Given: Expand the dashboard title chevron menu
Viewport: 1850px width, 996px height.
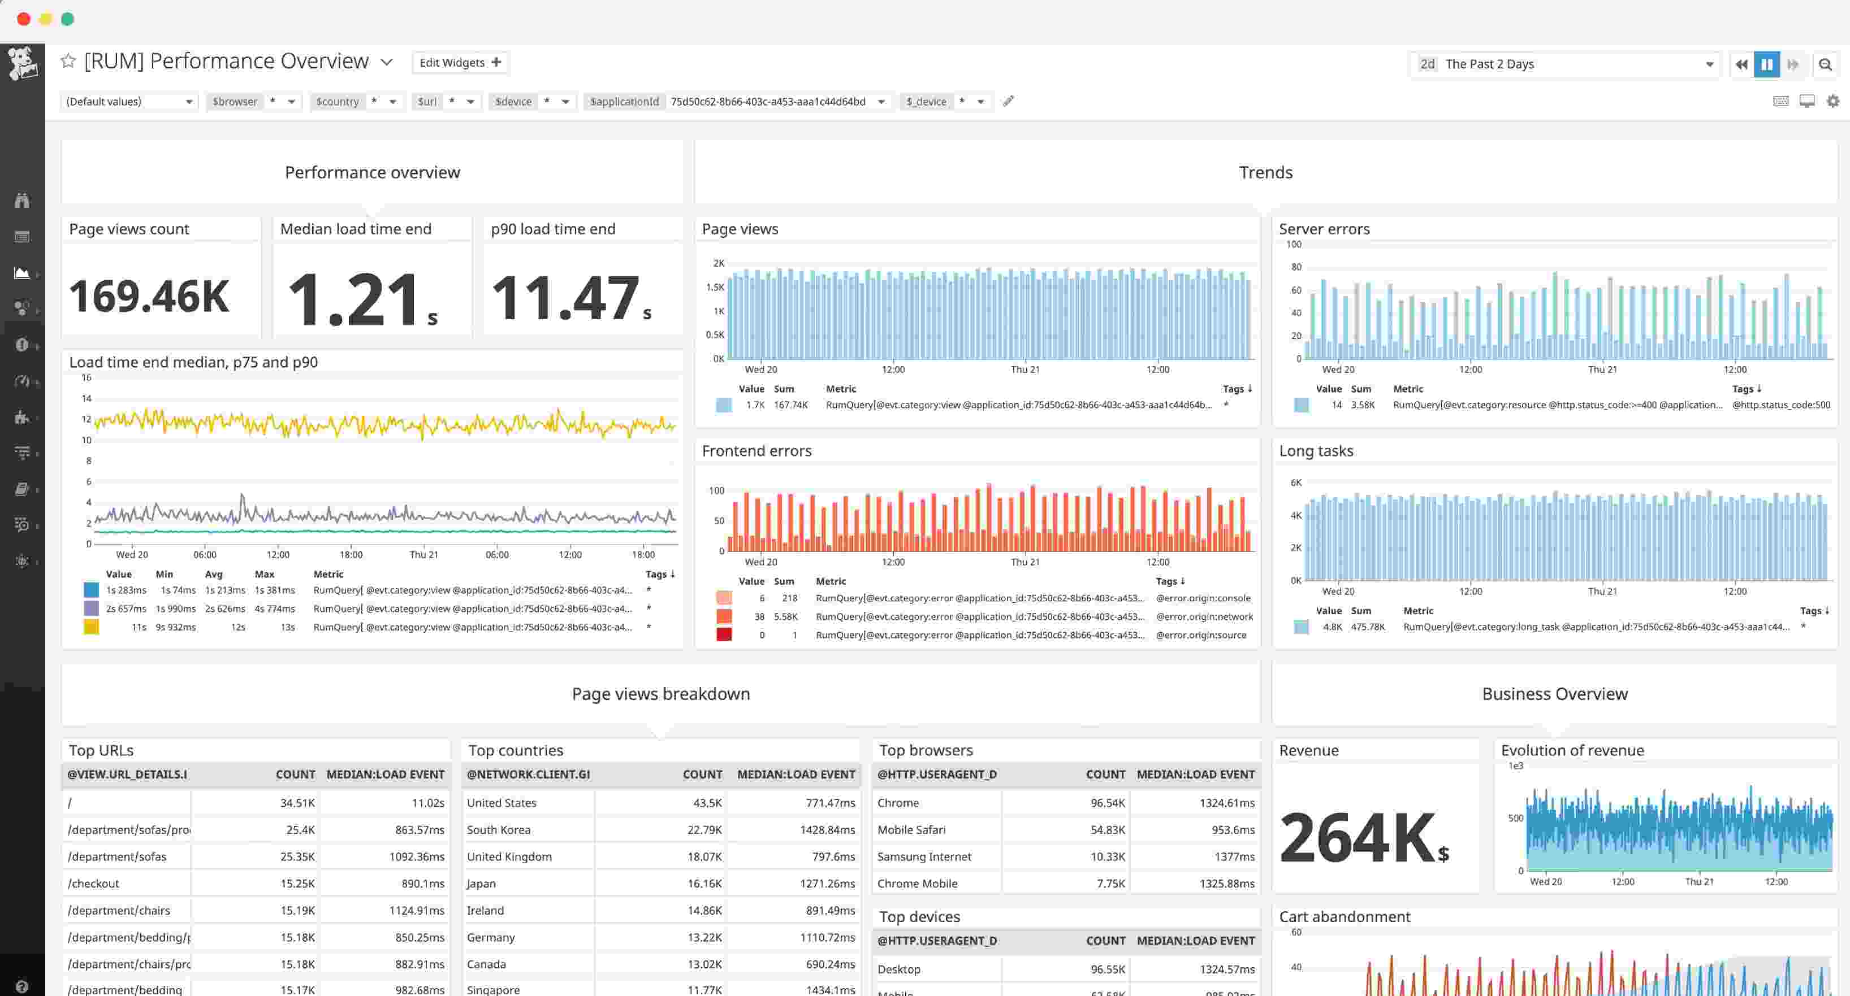Looking at the screenshot, I should coord(386,63).
